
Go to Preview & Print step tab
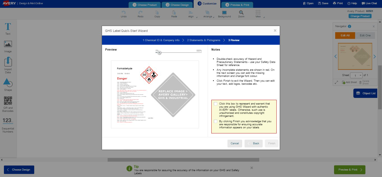[x=237, y=5]
